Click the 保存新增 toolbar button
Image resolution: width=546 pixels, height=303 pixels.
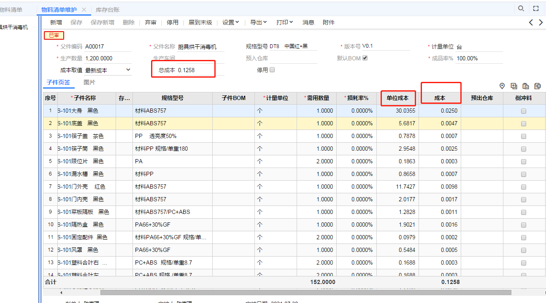tap(103, 22)
